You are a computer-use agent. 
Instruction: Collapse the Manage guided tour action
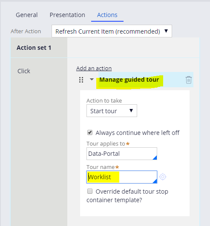[x=92, y=79]
